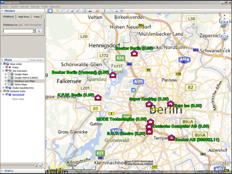Toggle the Nemovitosti checkbox
Screen dimensions: 232x174
click(x=7, y=94)
